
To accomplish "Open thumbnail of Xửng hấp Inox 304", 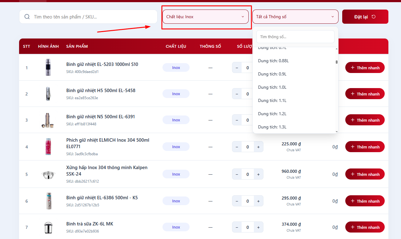I will (48, 174).
